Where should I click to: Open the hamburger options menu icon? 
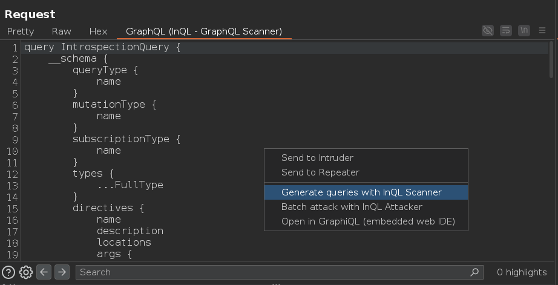coord(542,31)
